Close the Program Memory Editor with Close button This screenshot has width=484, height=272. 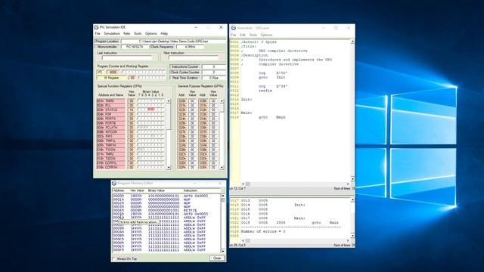217,258
